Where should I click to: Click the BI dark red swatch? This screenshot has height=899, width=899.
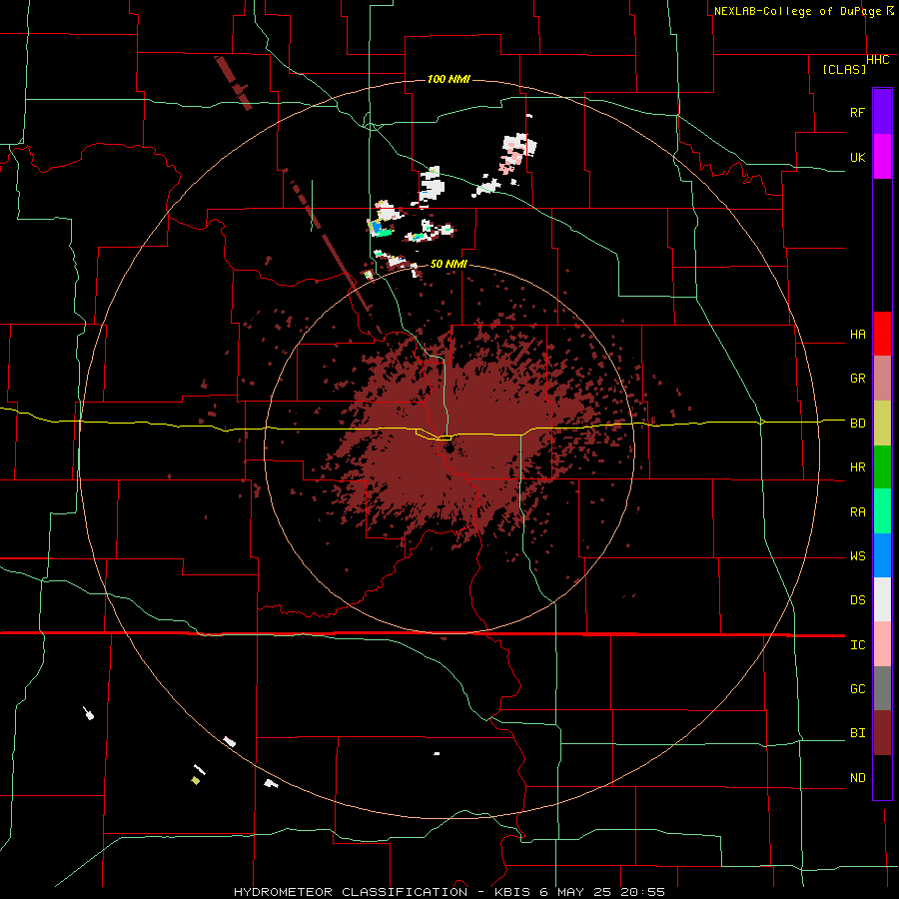[882, 733]
